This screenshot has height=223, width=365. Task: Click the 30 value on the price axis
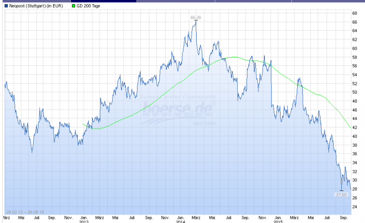[355, 180]
